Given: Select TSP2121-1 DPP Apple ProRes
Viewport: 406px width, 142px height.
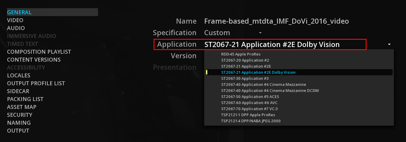Looking at the screenshot, I should (248, 115).
